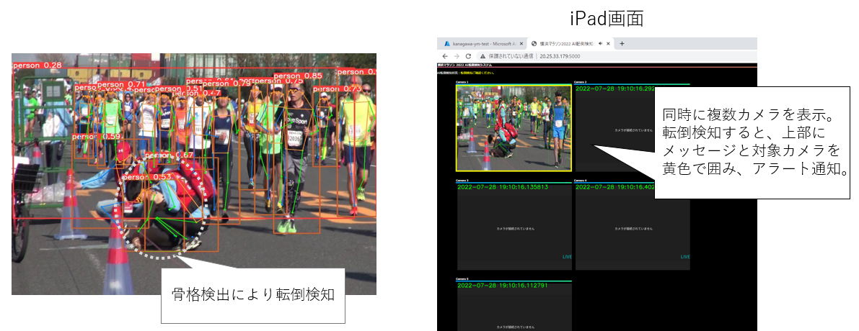Close the 横浜マラソン2022 browser tab
The height and width of the screenshot is (331, 859).
(609, 44)
